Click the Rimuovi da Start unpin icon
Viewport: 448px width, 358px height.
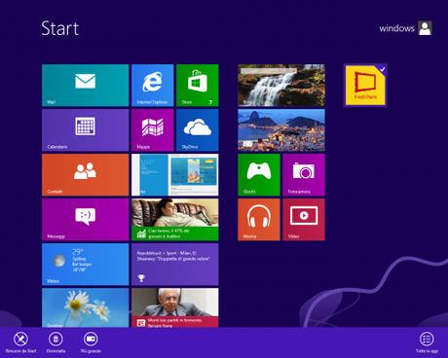pos(20,340)
